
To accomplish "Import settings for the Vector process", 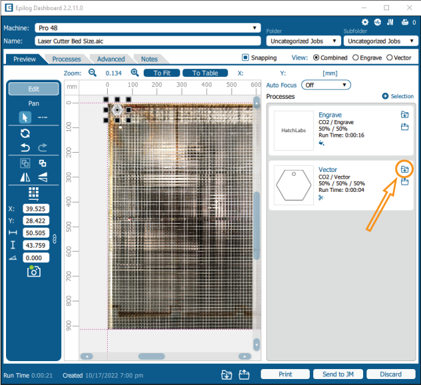I will [x=404, y=170].
